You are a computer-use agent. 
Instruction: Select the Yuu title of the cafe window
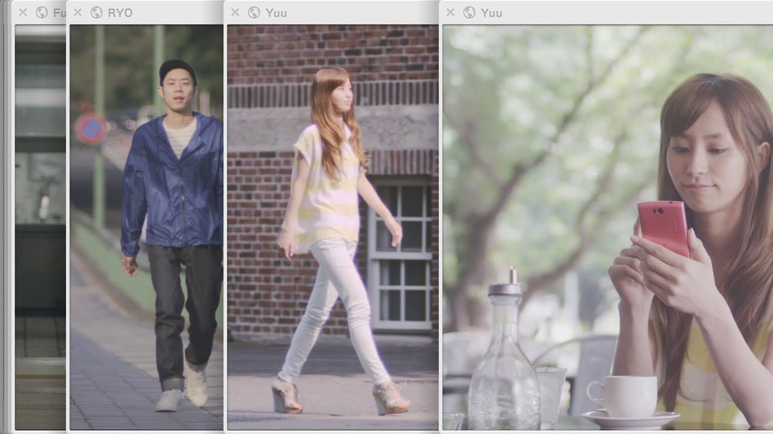click(x=492, y=13)
